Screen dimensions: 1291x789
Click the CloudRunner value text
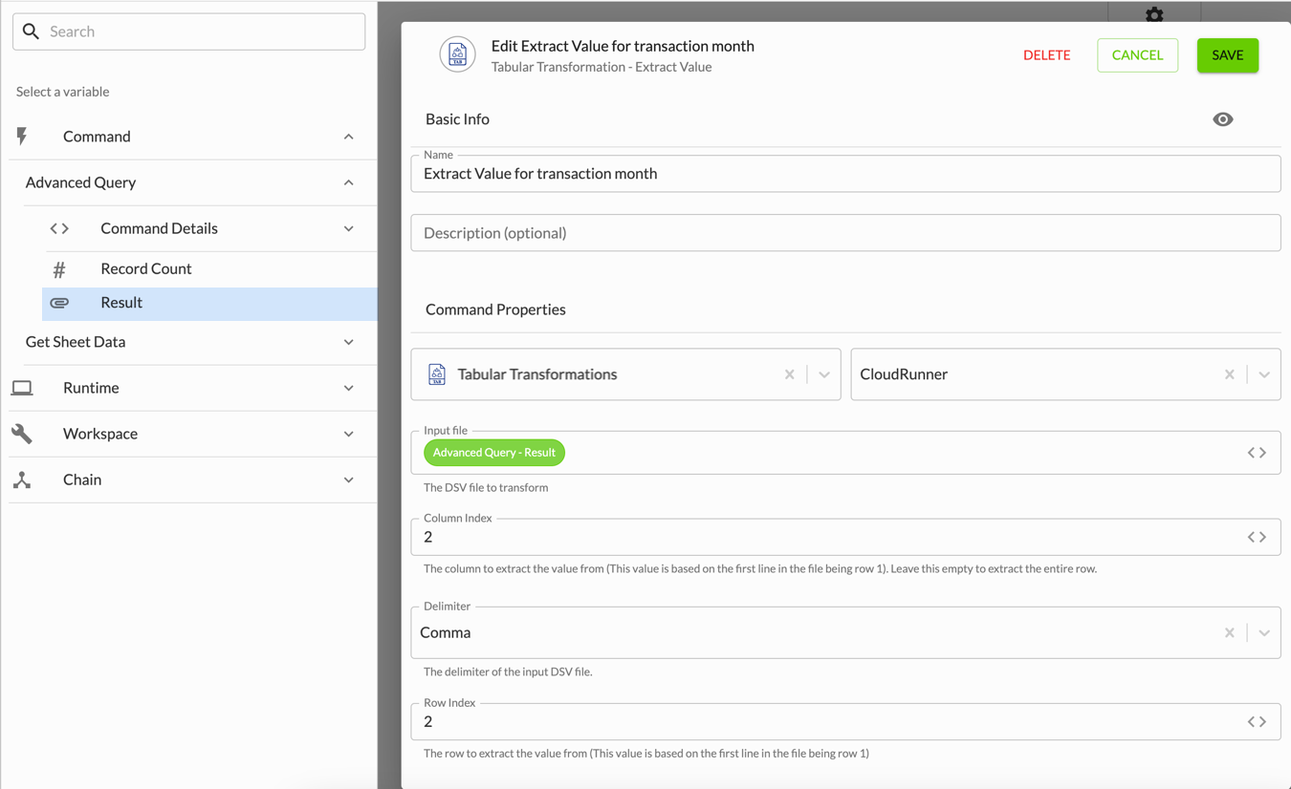[x=904, y=374]
